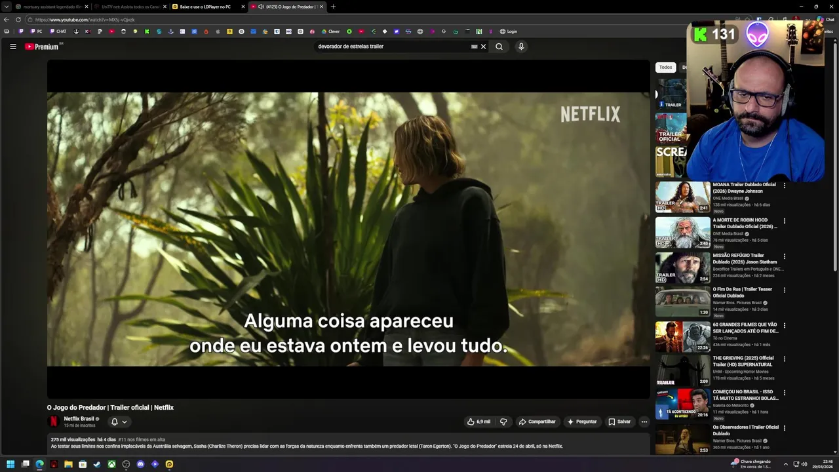Activate voice search microphone

[x=521, y=47]
